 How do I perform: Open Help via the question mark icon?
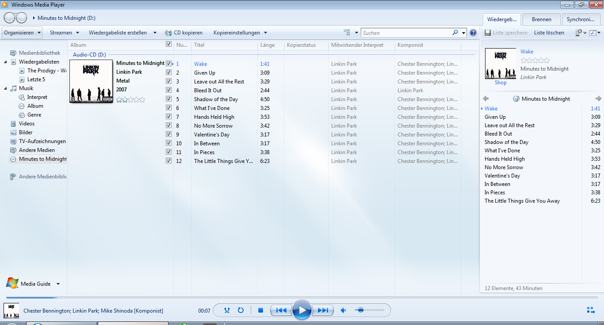(x=473, y=33)
